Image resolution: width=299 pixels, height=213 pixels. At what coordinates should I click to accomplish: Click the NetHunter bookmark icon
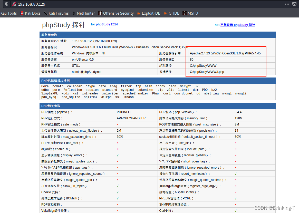(74, 13)
